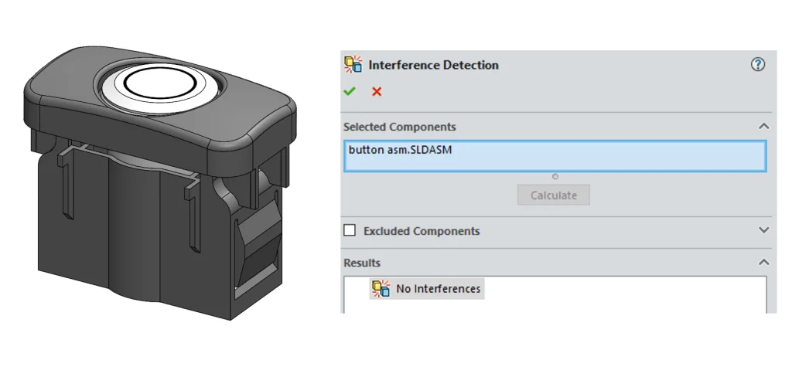Expand the Excluded Components section chevron
The height and width of the screenshot is (377, 792).
pos(763,230)
